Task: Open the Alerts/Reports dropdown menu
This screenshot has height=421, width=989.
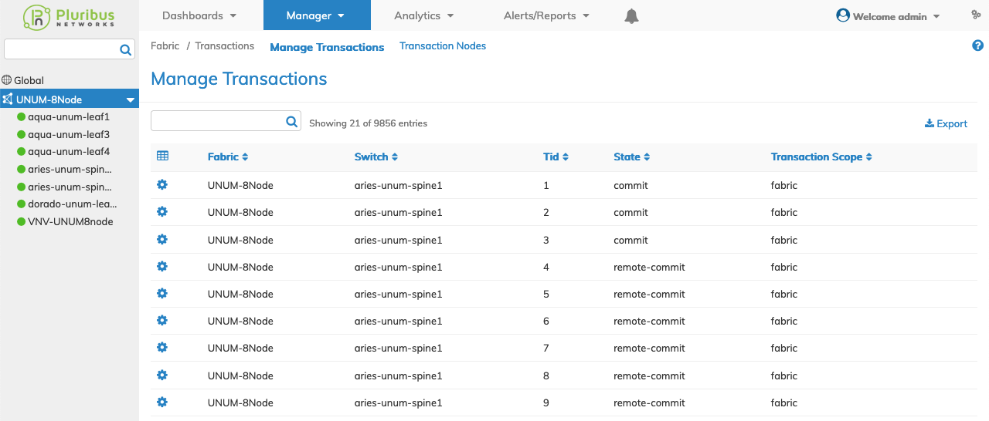Action: [546, 15]
